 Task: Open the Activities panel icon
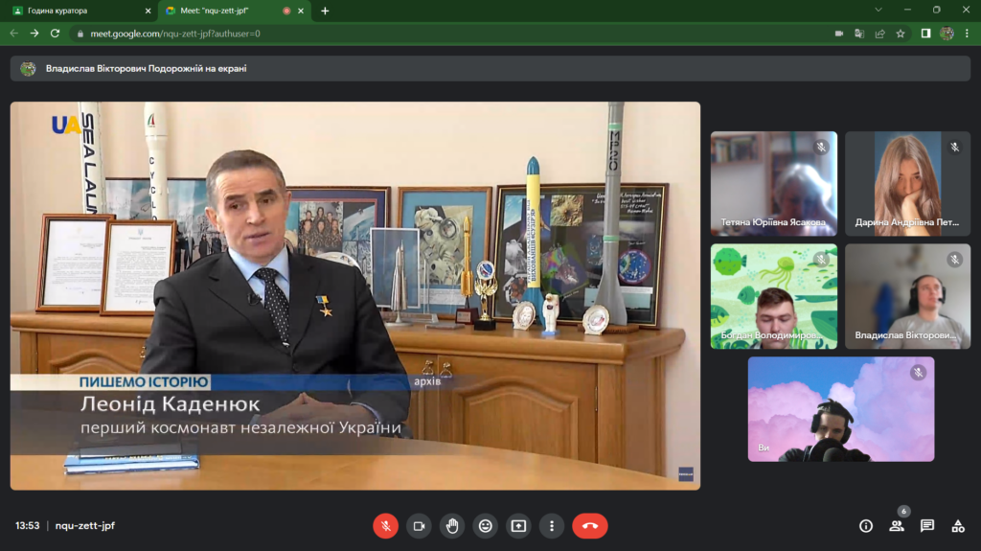(957, 526)
